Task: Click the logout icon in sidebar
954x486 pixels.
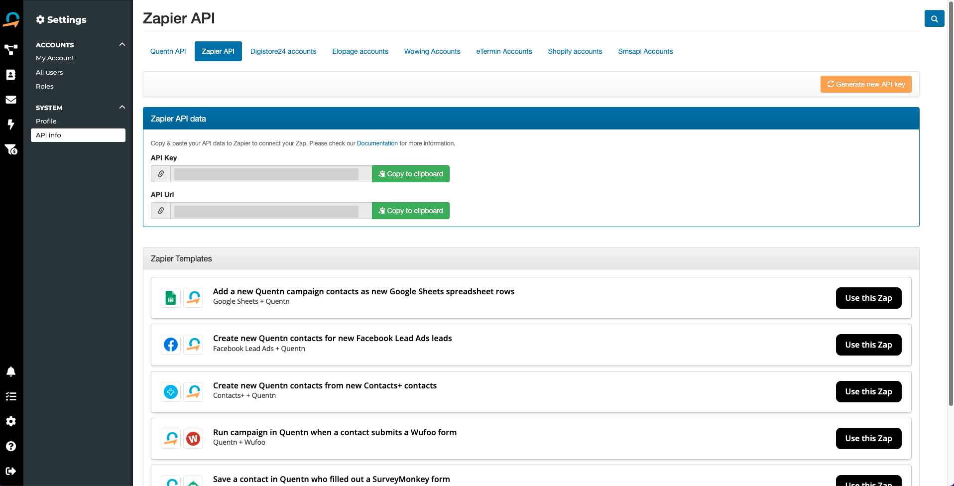Action: (x=11, y=471)
